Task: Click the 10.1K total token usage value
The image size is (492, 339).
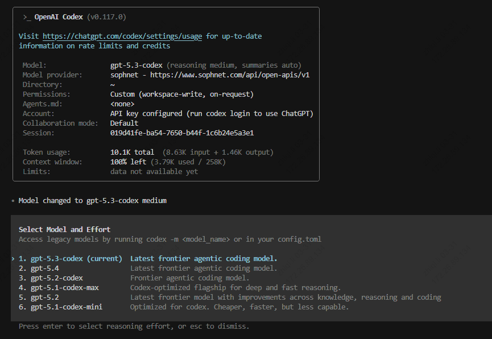Action: coord(132,152)
